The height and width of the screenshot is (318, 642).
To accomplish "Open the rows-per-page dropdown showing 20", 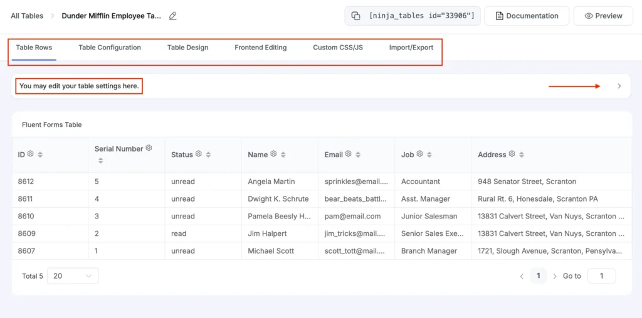I will [x=73, y=276].
